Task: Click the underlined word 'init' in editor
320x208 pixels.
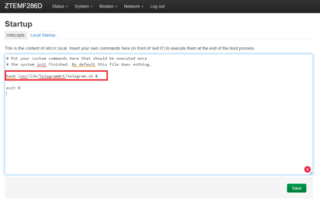Action: tap(41, 65)
